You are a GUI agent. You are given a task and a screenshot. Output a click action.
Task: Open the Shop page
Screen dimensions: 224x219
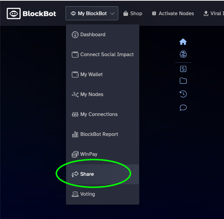pyautogui.click(x=133, y=13)
